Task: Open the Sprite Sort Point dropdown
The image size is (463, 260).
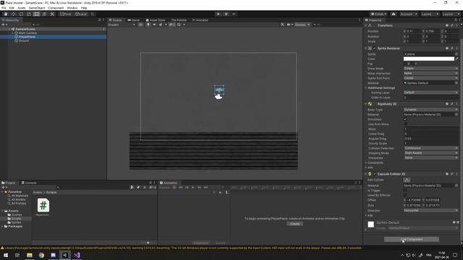Action: (431, 78)
